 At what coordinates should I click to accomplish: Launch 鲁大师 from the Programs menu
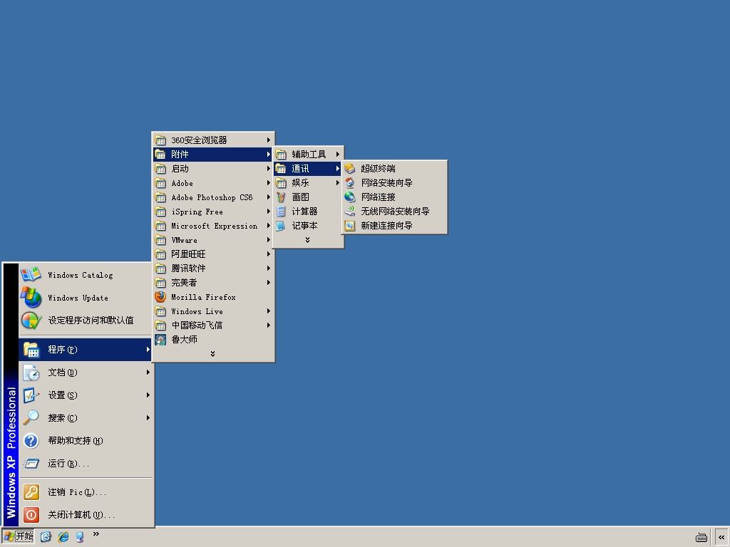coord(212,340)
